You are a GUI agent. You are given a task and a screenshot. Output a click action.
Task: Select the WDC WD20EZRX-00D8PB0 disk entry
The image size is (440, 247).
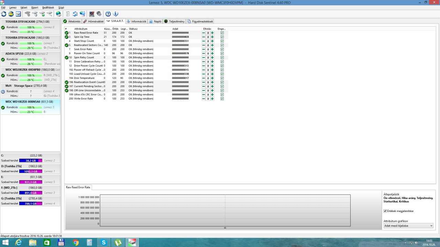click(x=31, y=75)
